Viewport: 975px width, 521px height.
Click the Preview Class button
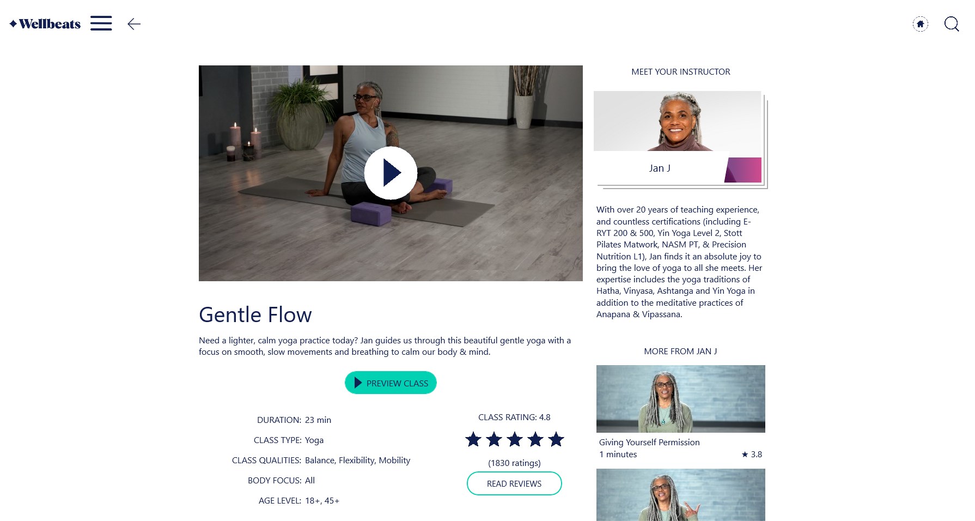point(391,383)
